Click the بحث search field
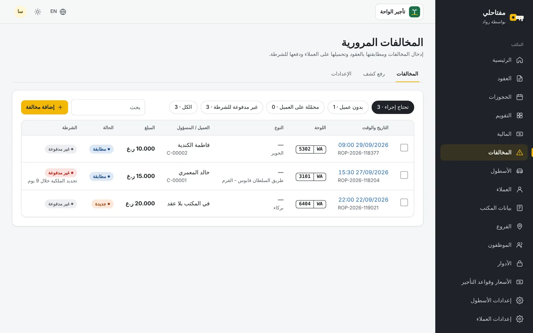 click(108, 107)
